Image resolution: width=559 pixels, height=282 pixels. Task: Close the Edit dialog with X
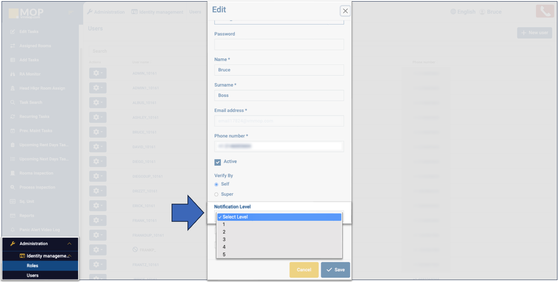point(345,11)
